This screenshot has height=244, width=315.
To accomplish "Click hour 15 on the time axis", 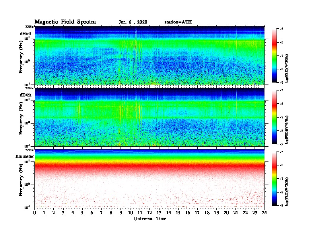I will coord(178,213).
